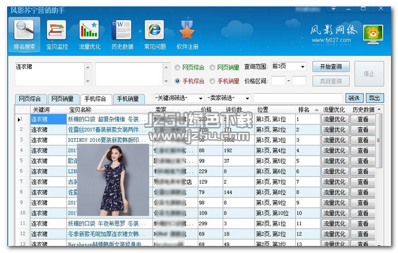Screen dimensions: 398x253
Task: Open the 宝贝监控 item monitoring tool
Action: [x=57, y=35]
